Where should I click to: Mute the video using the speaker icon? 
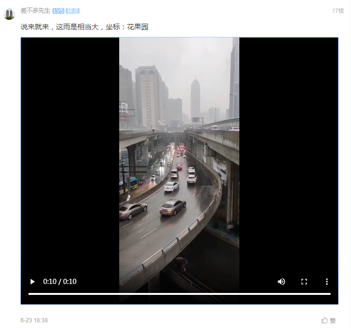coord(281,282)
